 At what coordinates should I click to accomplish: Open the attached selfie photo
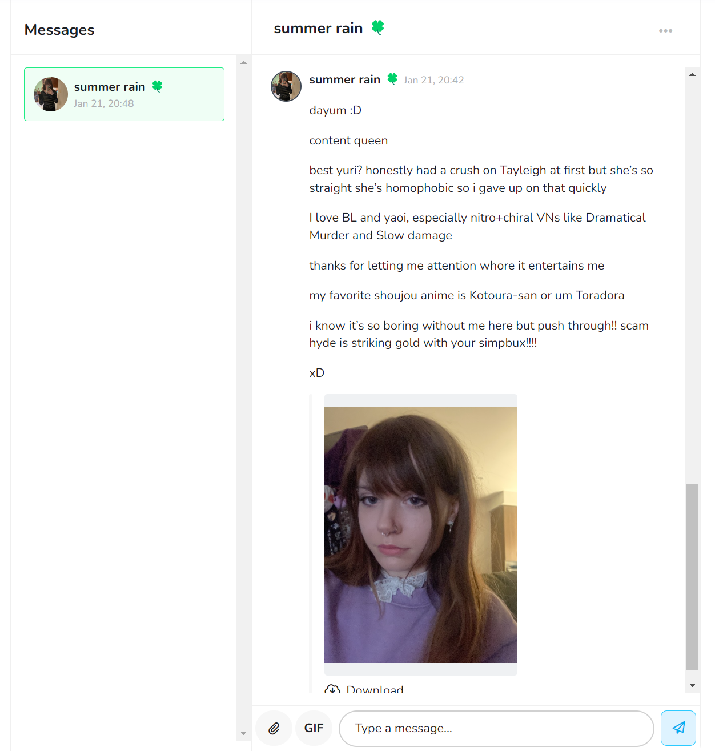421,535
